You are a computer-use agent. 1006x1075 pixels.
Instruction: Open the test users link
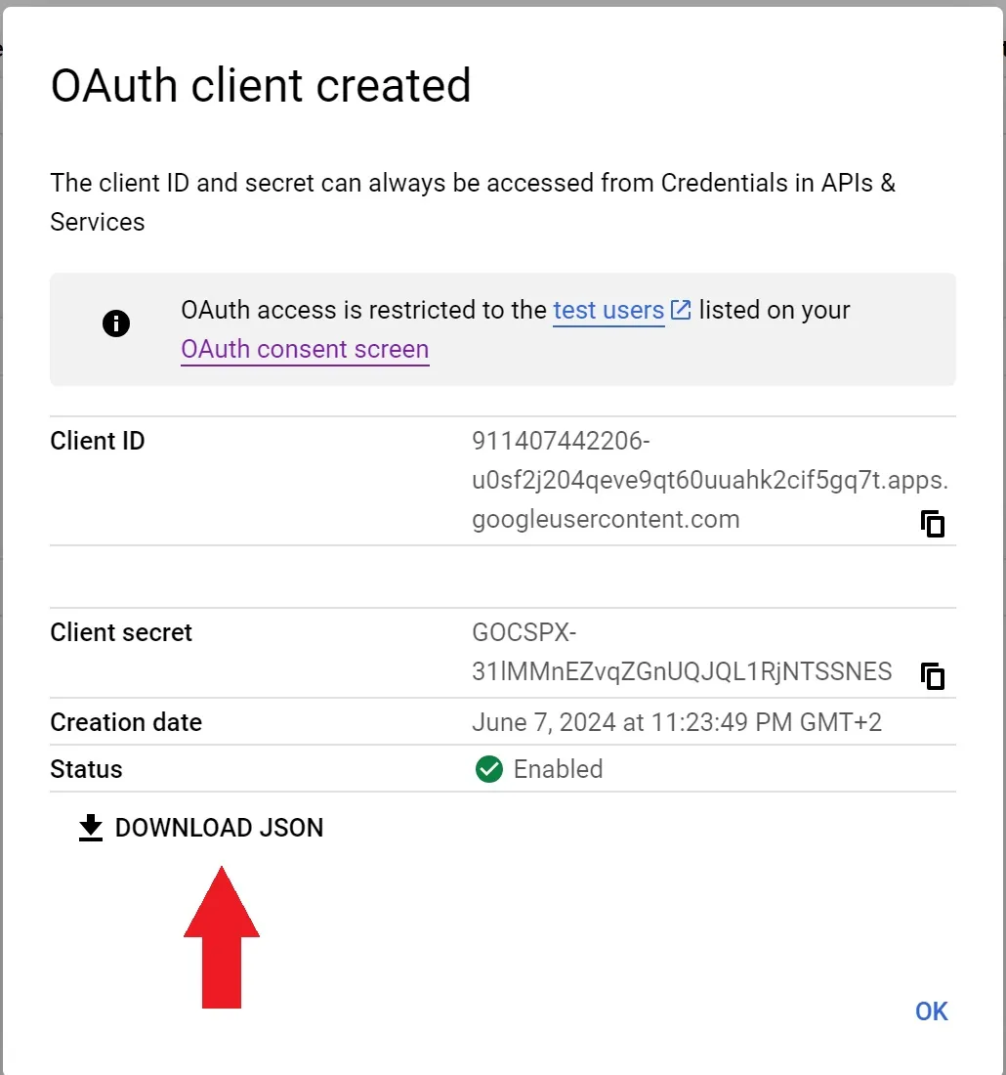[608, 311]
